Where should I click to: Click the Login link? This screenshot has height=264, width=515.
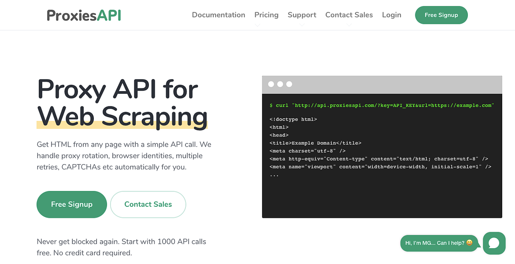click(x=392, y=15)
